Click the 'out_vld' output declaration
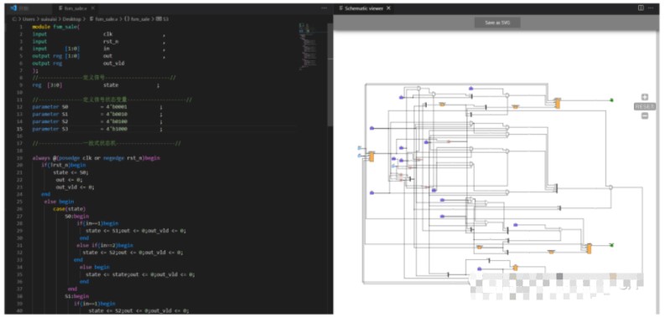 (114, 64)
